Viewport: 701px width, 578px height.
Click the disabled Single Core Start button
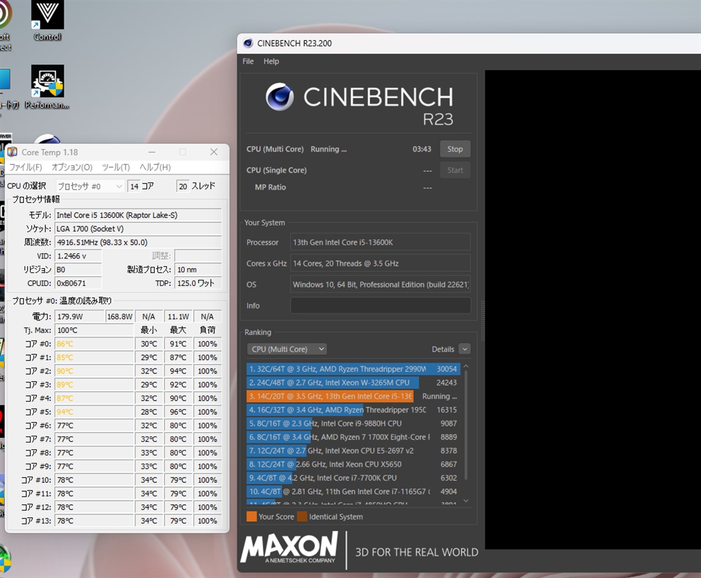pyautogui.click(x=455, y=170)
